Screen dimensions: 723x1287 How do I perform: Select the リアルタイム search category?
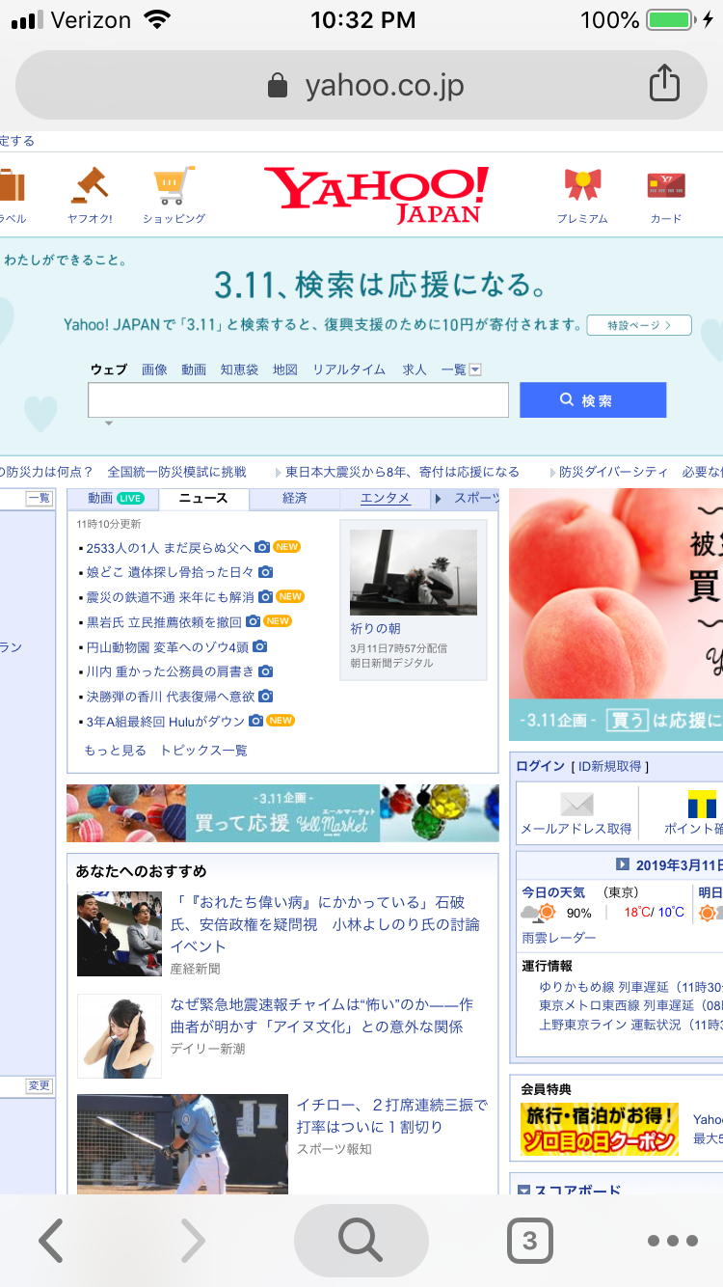(x=349, y=370)
